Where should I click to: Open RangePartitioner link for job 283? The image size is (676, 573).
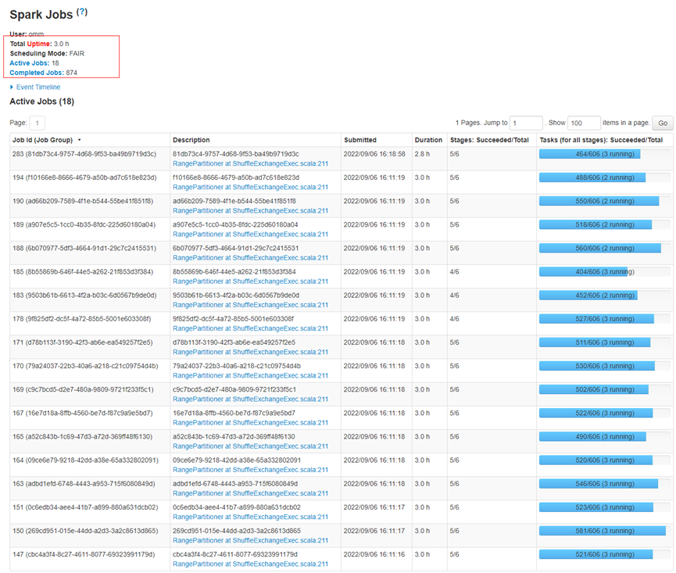pos(251,164)
